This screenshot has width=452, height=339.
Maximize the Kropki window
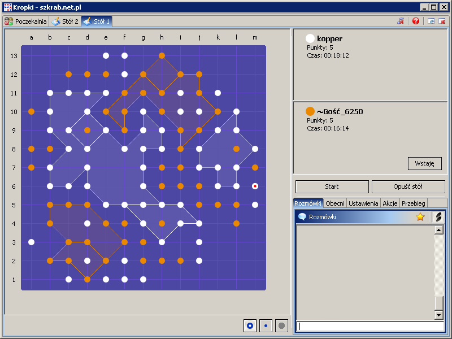click(x=433, y=7)
